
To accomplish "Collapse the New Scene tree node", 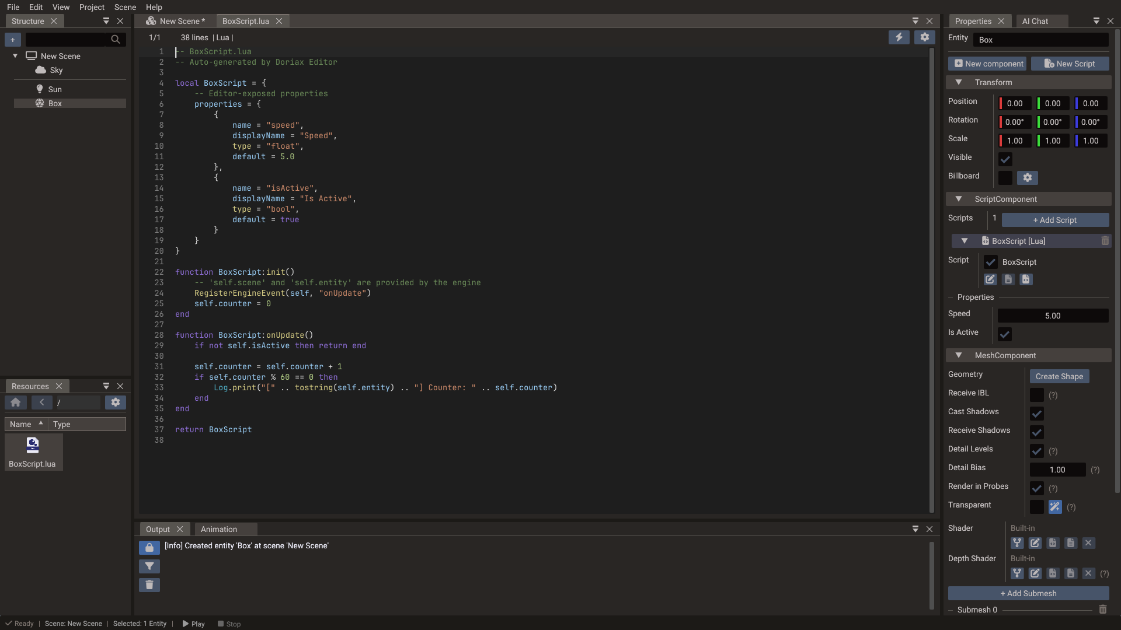I will [15, 56].
